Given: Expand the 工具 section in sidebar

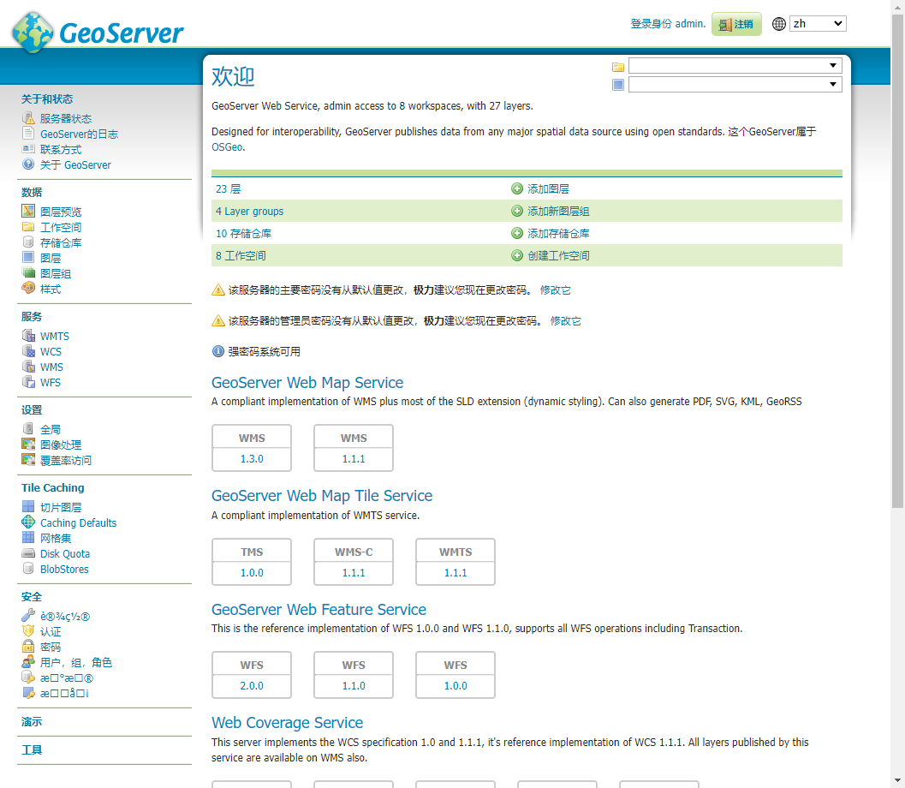Looking at the screenshot, I should point(32,750).
